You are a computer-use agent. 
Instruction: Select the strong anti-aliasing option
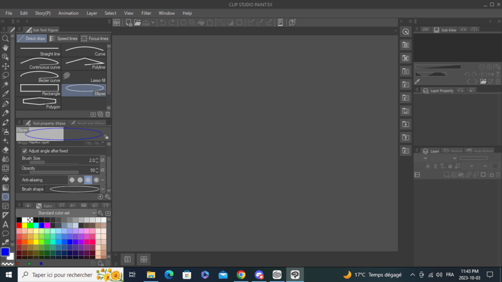tap(96, 180)
